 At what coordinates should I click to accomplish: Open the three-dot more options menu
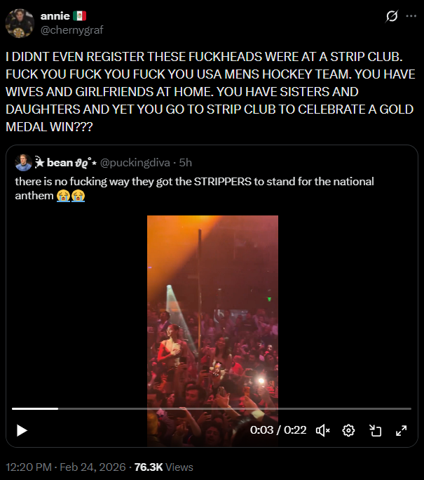(411, 16)
